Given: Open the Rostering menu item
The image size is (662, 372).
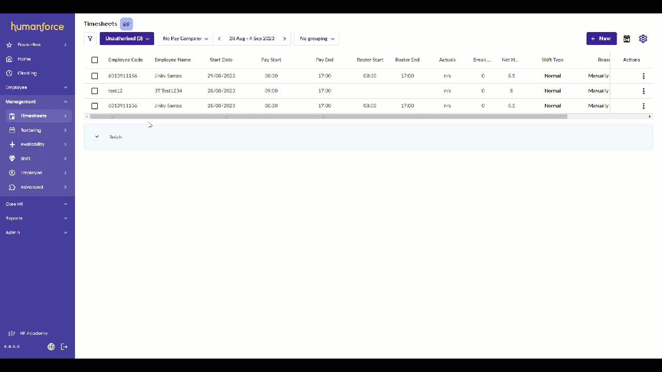Looking at the screenshot, I should (x=31, y=130).
